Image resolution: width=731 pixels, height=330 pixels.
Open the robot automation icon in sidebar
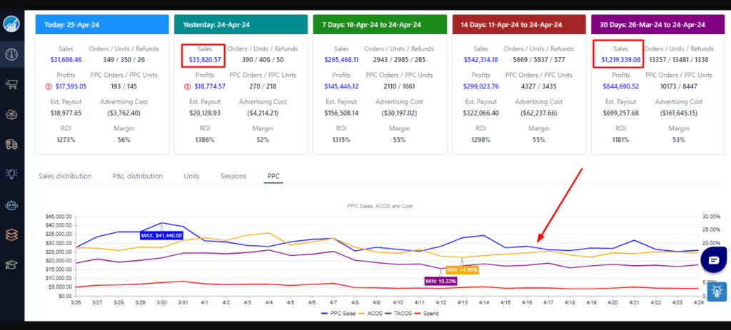11,204
